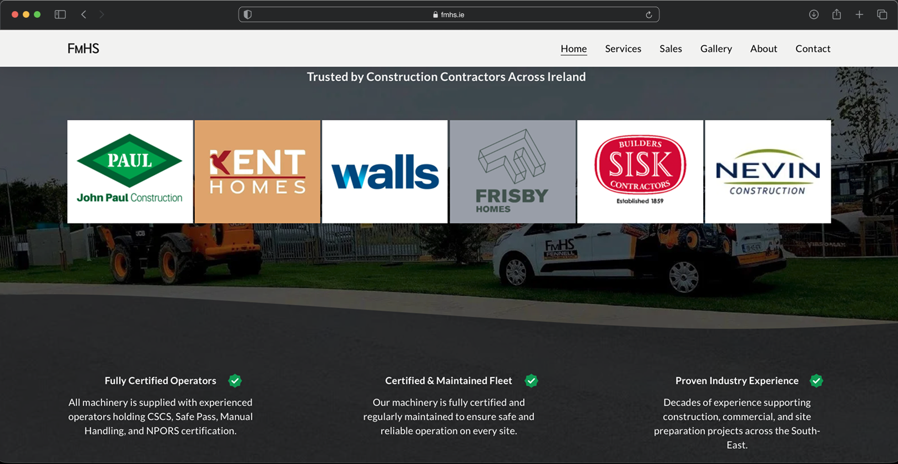
Task: Click the Certified & Maintained Fleet green badge
Action: click(x=531, y=381)
